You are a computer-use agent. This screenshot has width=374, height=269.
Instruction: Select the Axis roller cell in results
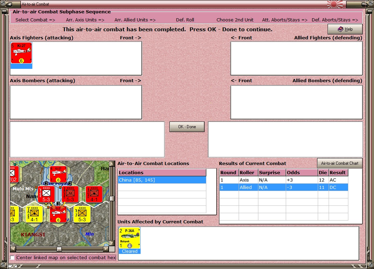(x=248, y=180)
